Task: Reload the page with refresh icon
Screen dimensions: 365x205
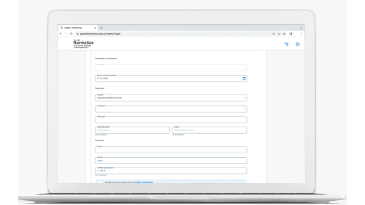Action: pos(71,34)
